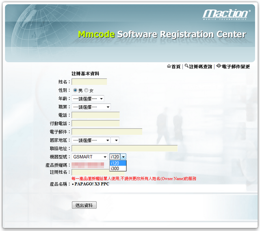Open the 職業 dropdown

pos(91,107)
